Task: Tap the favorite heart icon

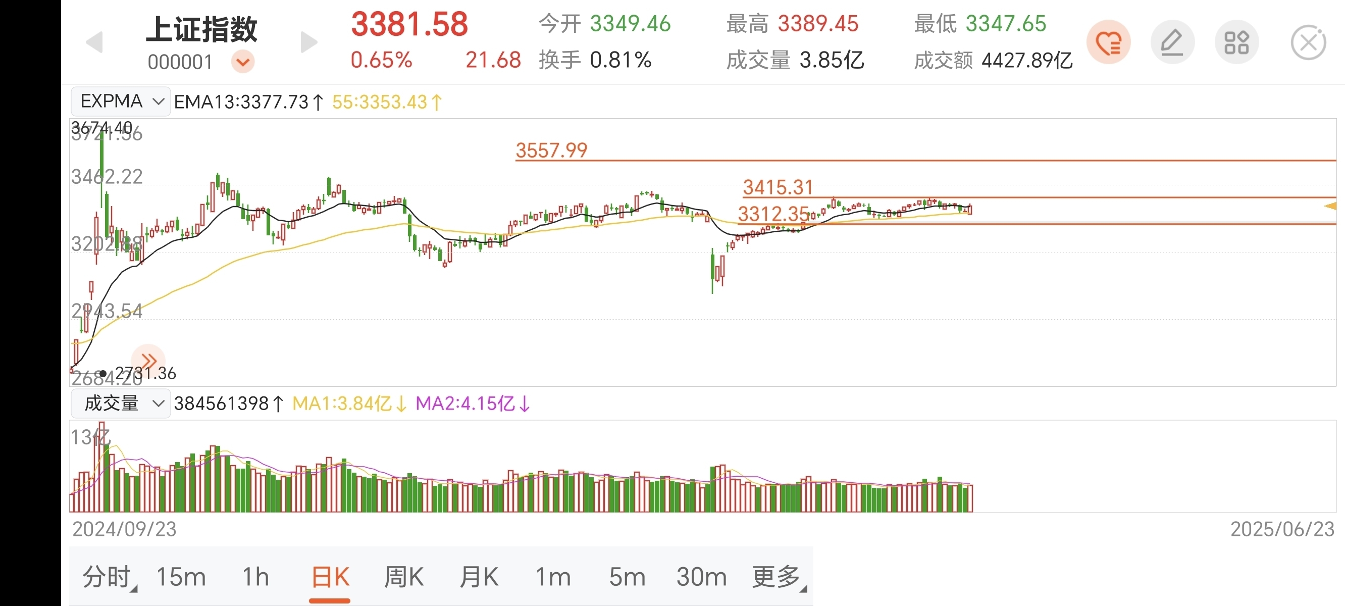Action: [x=1109, y=42]
